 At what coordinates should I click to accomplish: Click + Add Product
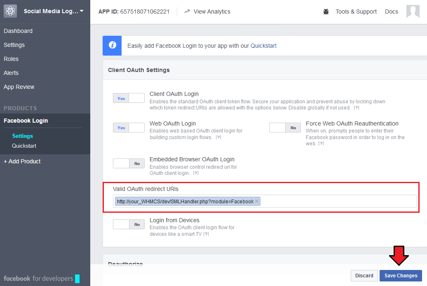[x=22, y=161]
